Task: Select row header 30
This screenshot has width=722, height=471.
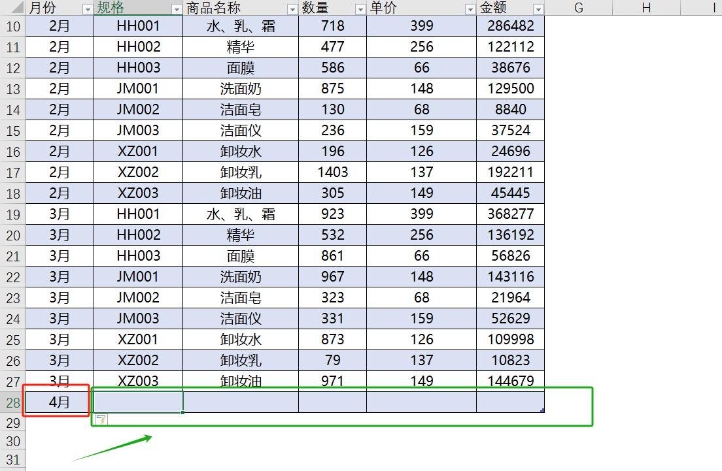Action: (13, 442)
